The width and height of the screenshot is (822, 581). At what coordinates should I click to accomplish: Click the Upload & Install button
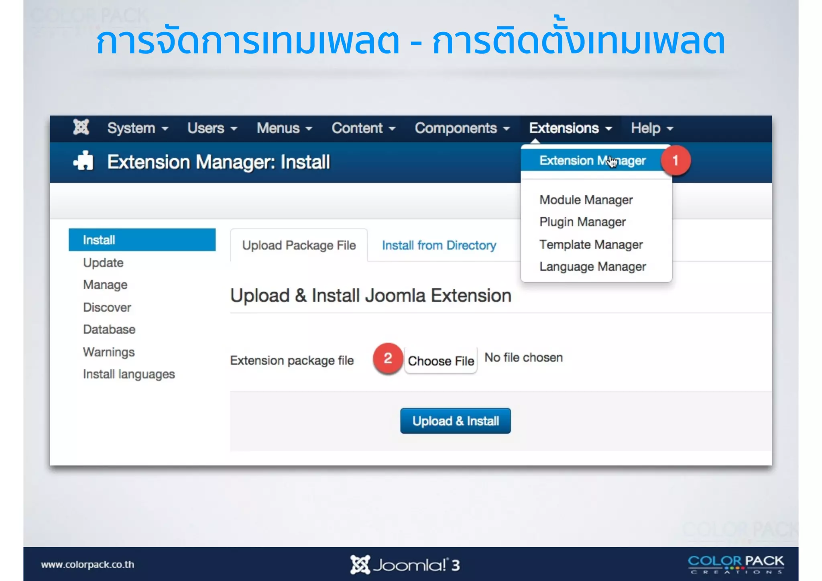[x=456, y=421]
